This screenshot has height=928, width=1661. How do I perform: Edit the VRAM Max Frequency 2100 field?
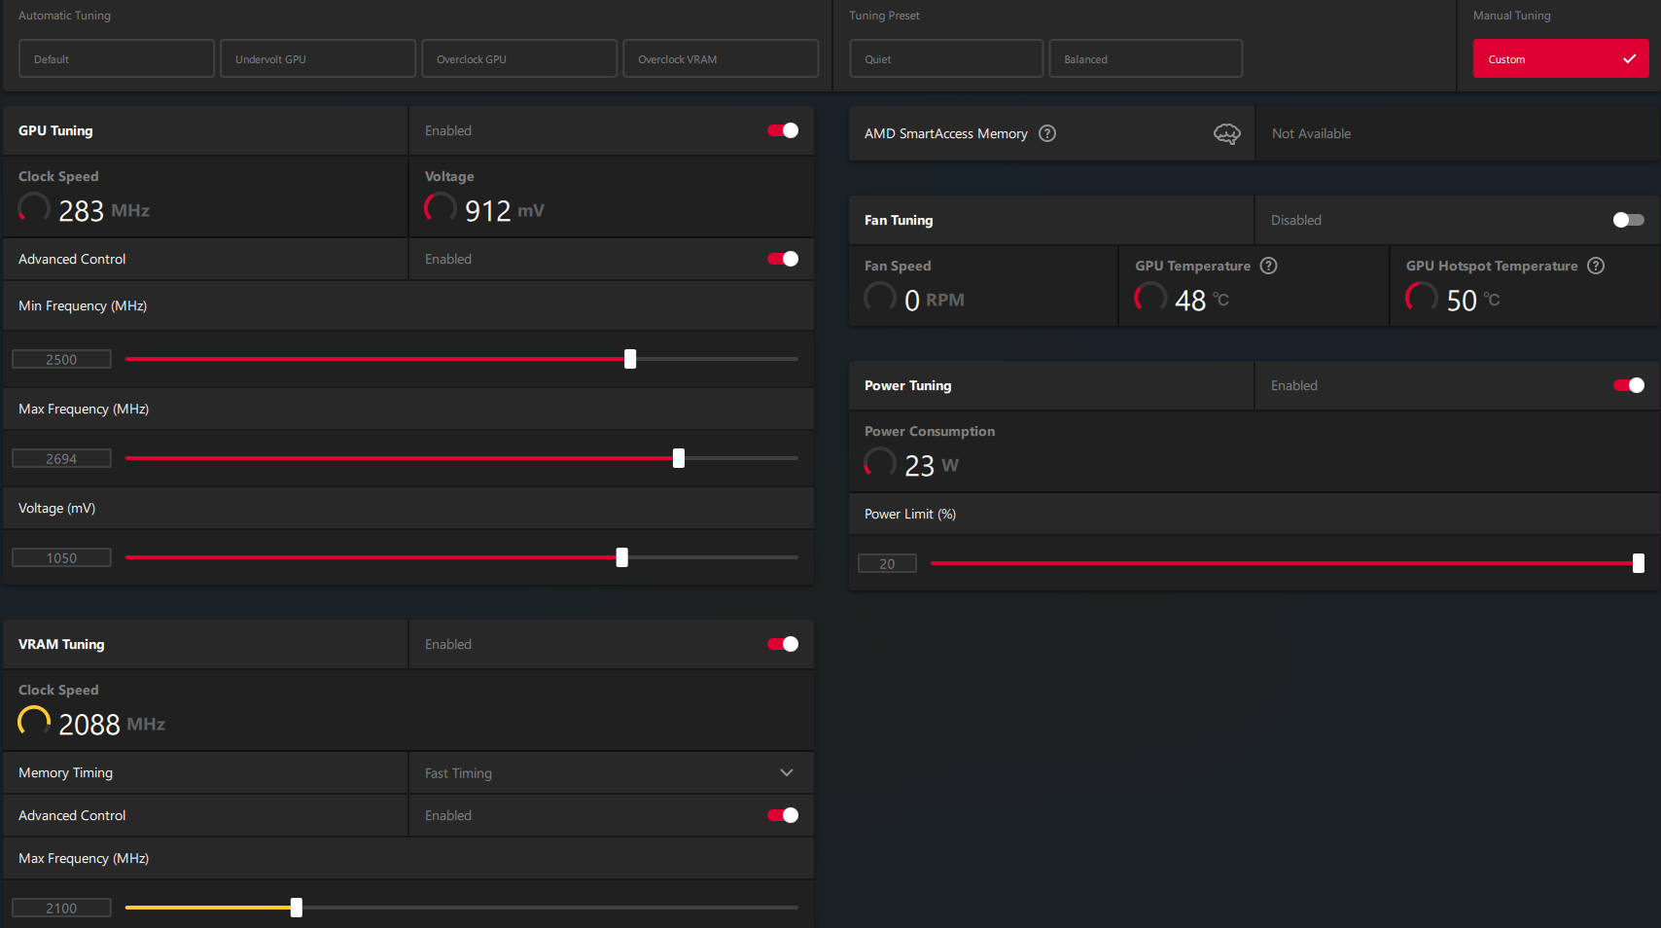[61, 909]
